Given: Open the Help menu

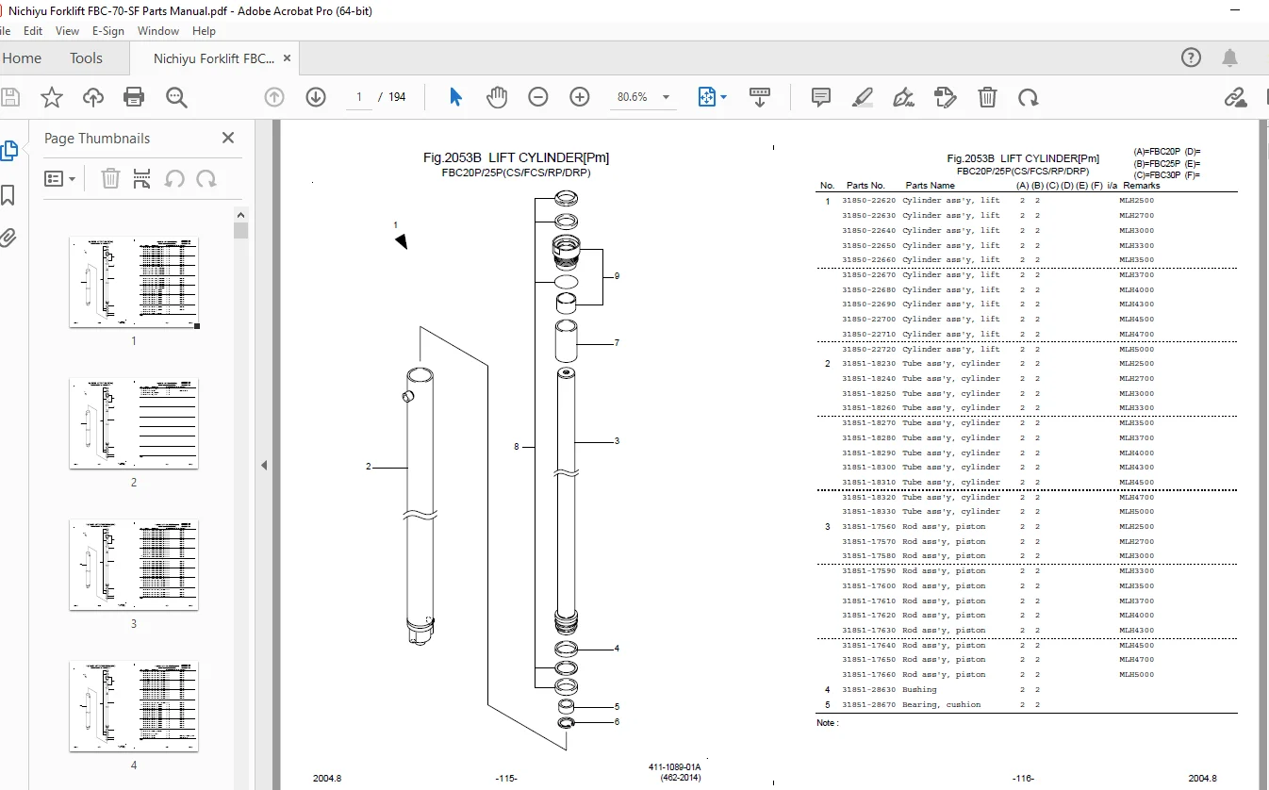Looking at the screenshot, I should tap(204, 31).
